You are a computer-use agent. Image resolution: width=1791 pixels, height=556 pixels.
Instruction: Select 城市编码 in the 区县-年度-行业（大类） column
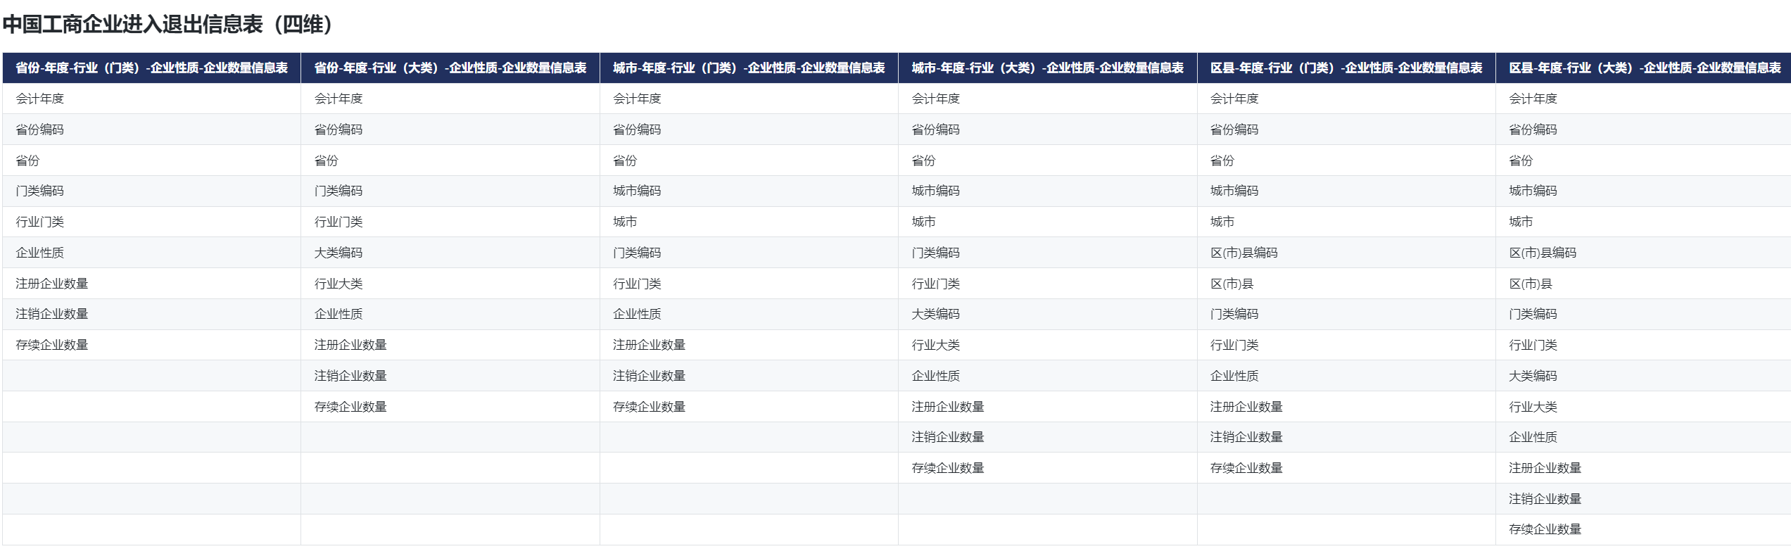pyautogui.click(x=1533, y=191)
